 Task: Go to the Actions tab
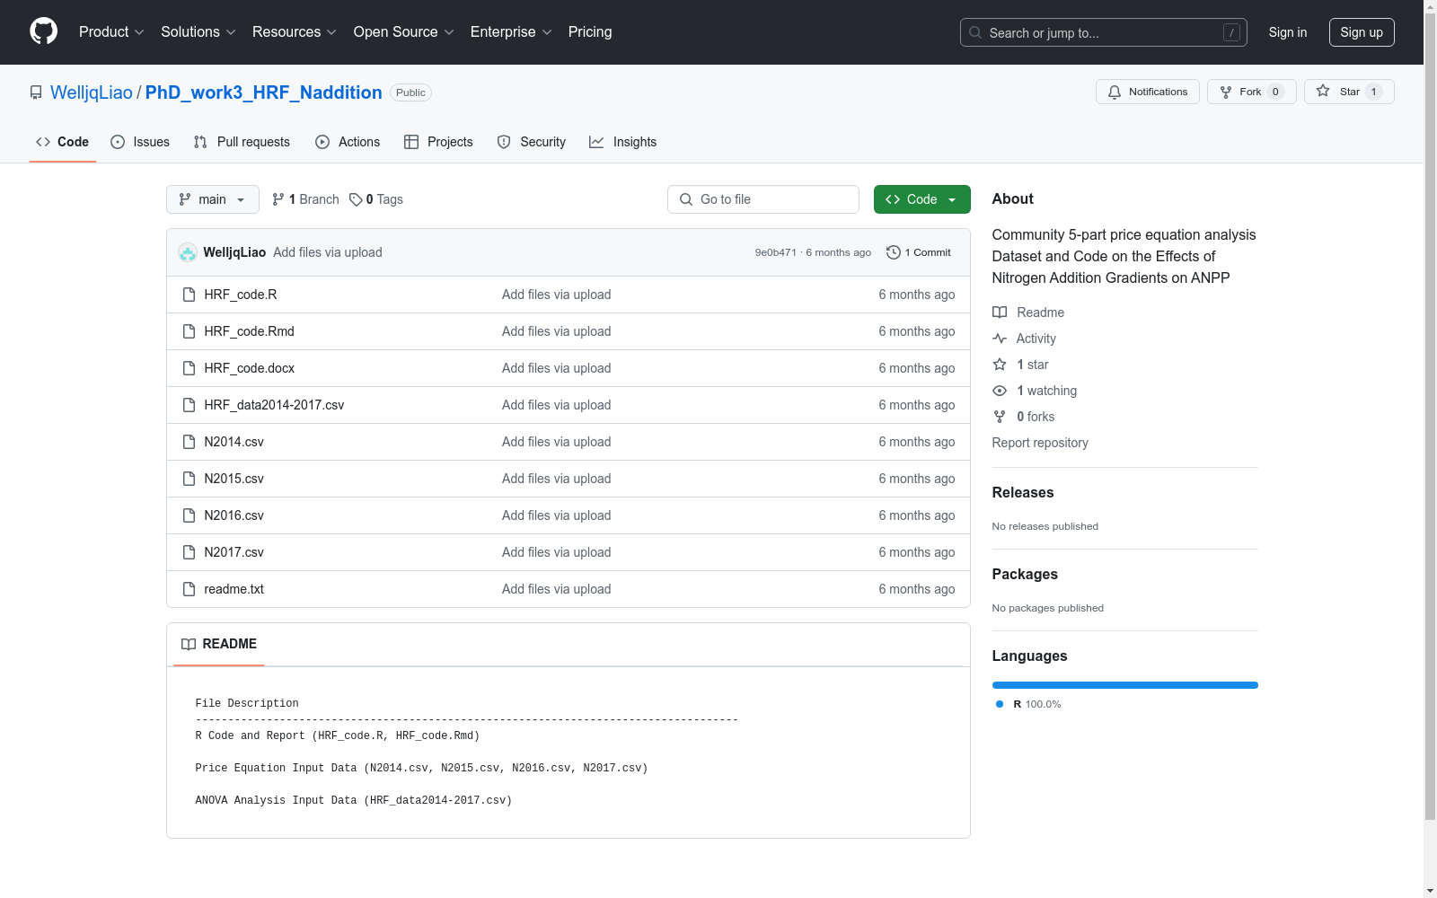pos(348,142)
